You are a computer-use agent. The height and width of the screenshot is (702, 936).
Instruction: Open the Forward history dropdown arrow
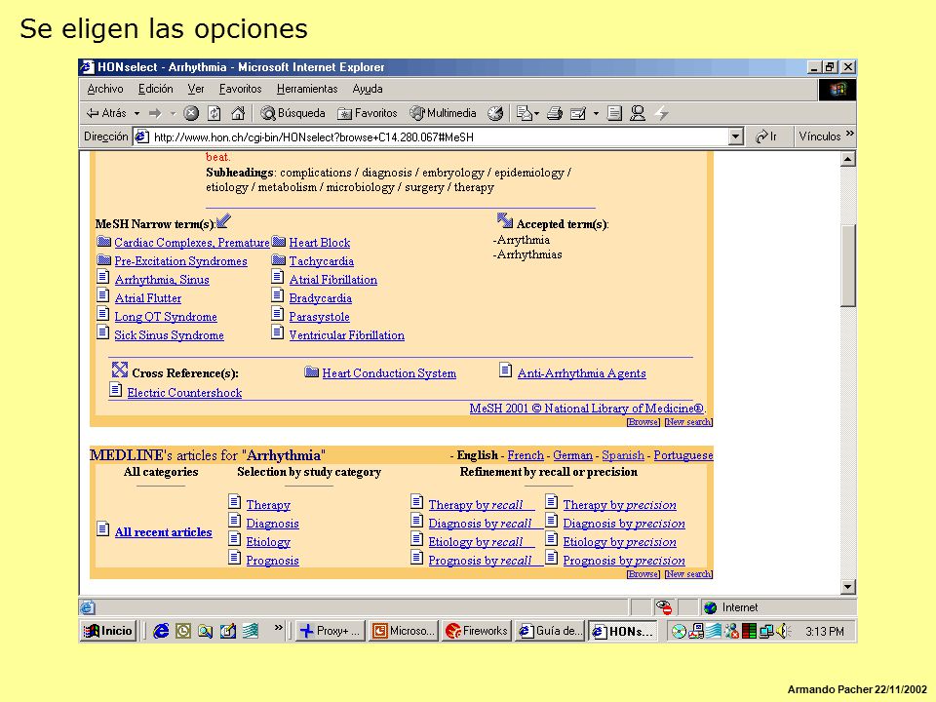(173, 113)
